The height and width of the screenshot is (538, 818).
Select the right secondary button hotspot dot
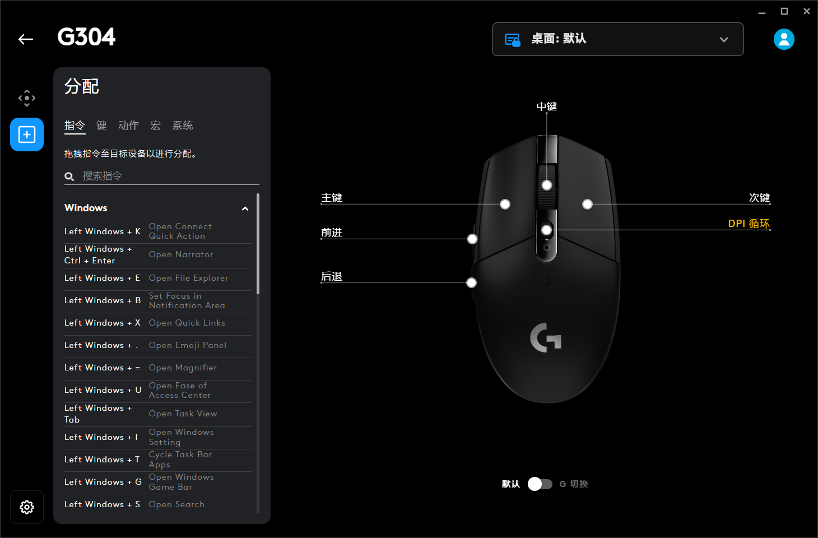click(x=587, y=205)
